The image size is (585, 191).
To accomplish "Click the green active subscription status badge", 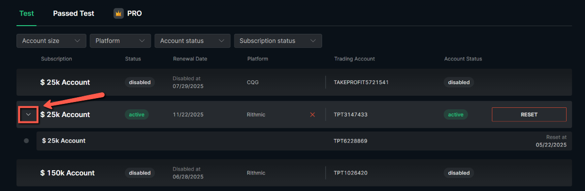I will pyautogui.click(x=137, y=115).
